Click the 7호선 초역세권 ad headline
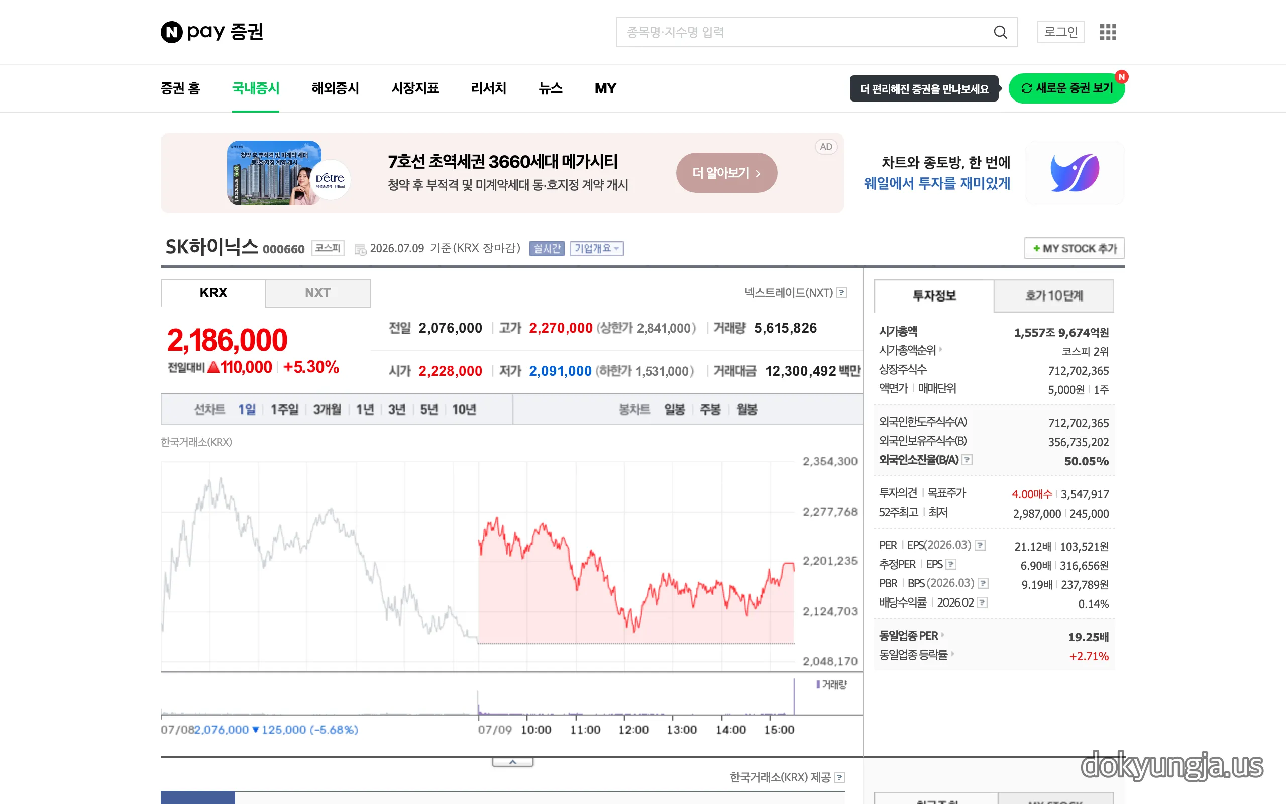The height and width of the screenshot is (804, 1286). 503,162
